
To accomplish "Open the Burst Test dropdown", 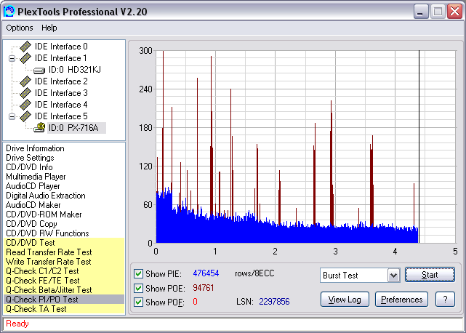I will click(393, 276).
